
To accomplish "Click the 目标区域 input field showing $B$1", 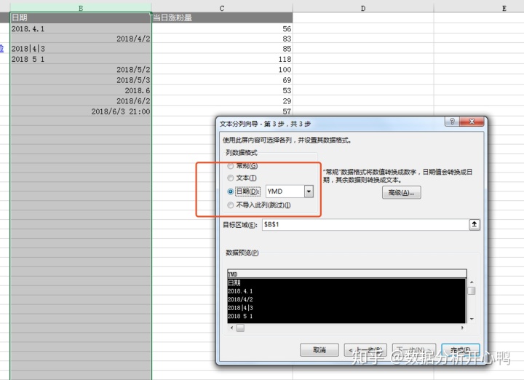I will 365,225.
